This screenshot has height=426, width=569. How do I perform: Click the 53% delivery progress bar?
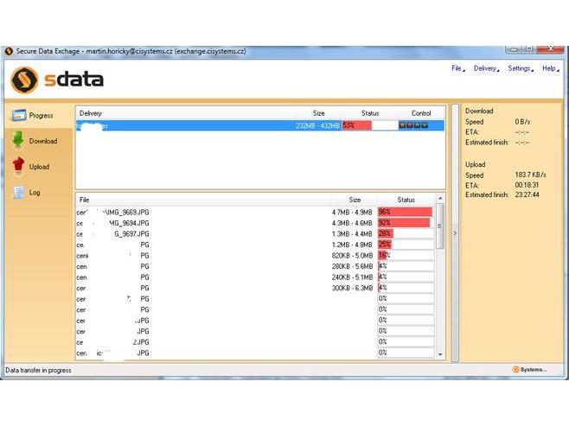[x=370, y=125]
